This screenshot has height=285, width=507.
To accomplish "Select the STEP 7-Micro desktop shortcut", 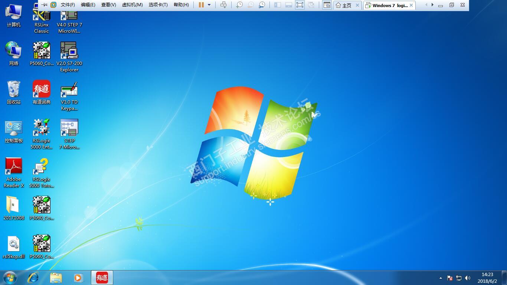I will click(69, 134).
